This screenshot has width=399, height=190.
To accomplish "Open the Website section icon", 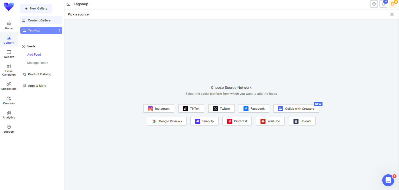I will 9,52.
